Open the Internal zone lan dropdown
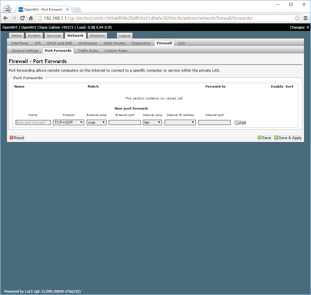 coord(152,122)
